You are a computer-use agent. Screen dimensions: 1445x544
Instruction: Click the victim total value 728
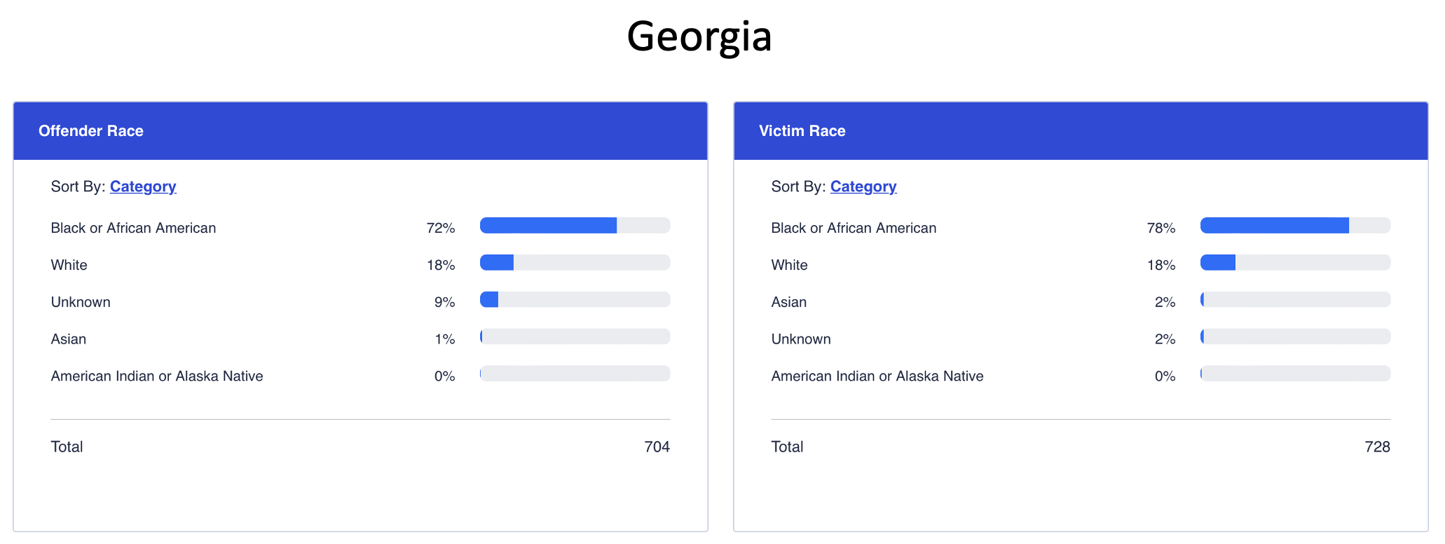coord(1377,447)
